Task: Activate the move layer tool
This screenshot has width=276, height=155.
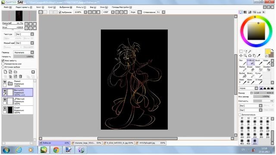Action: click(241, 56)
